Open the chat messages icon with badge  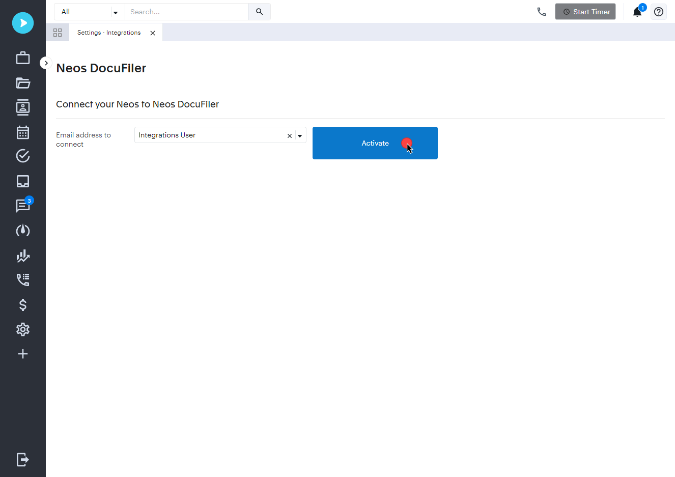23,205
